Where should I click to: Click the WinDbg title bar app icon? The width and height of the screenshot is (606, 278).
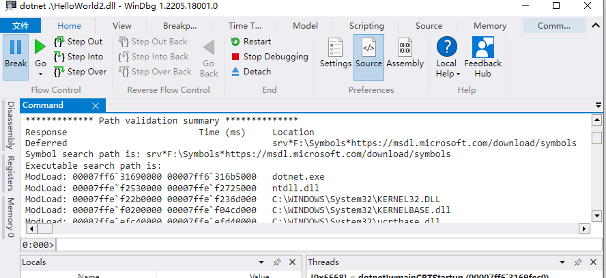(x=11, y=5)
